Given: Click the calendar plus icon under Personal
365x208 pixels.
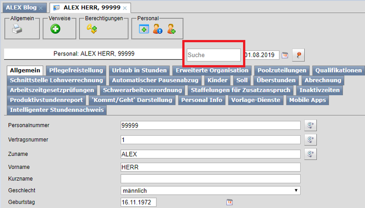Looking at the screenshot, I should pos(144,30).
